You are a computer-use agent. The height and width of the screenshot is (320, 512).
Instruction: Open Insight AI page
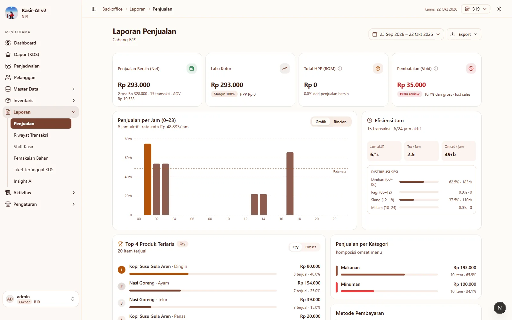(x=41, y=181)
